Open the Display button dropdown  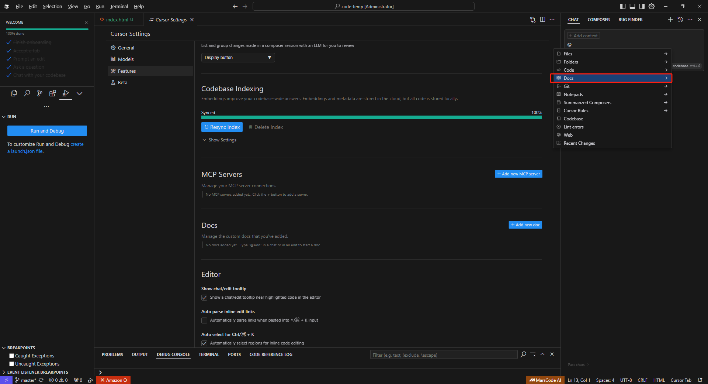[238, 58]
